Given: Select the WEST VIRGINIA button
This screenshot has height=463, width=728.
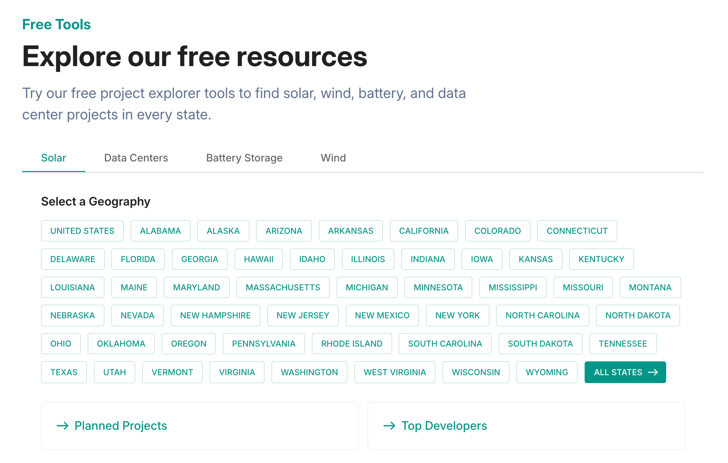Looking at the screenshot, I should coord(395,372).
